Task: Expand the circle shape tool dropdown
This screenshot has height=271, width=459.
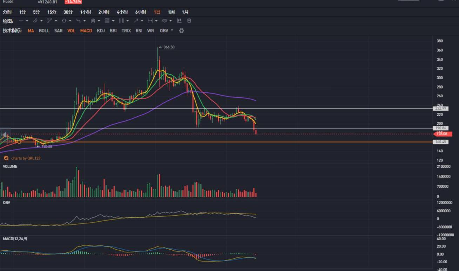Action: pyautogui.click(x=70, y=21)
